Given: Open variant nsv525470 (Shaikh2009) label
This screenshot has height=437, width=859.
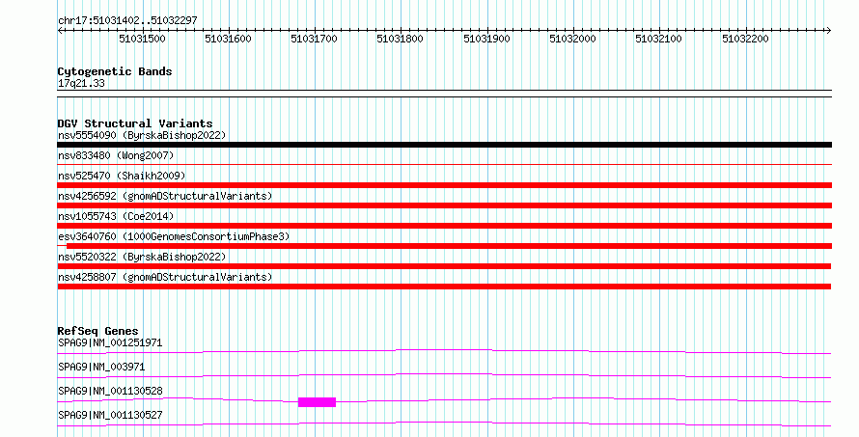Looking at the screenshot, I should point(122,176).
